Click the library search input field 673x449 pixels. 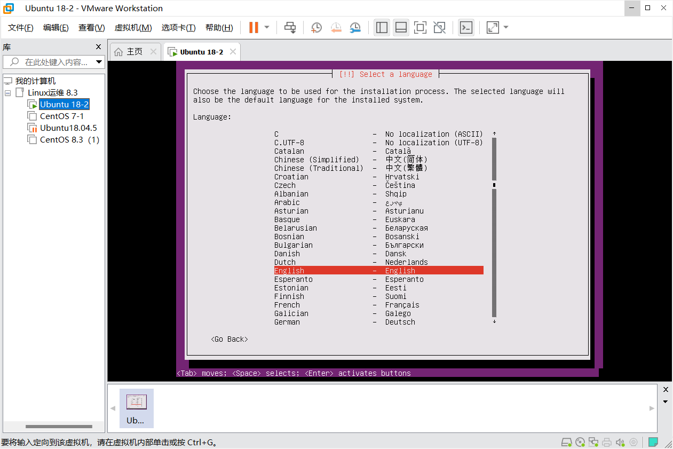pos(49,62)
